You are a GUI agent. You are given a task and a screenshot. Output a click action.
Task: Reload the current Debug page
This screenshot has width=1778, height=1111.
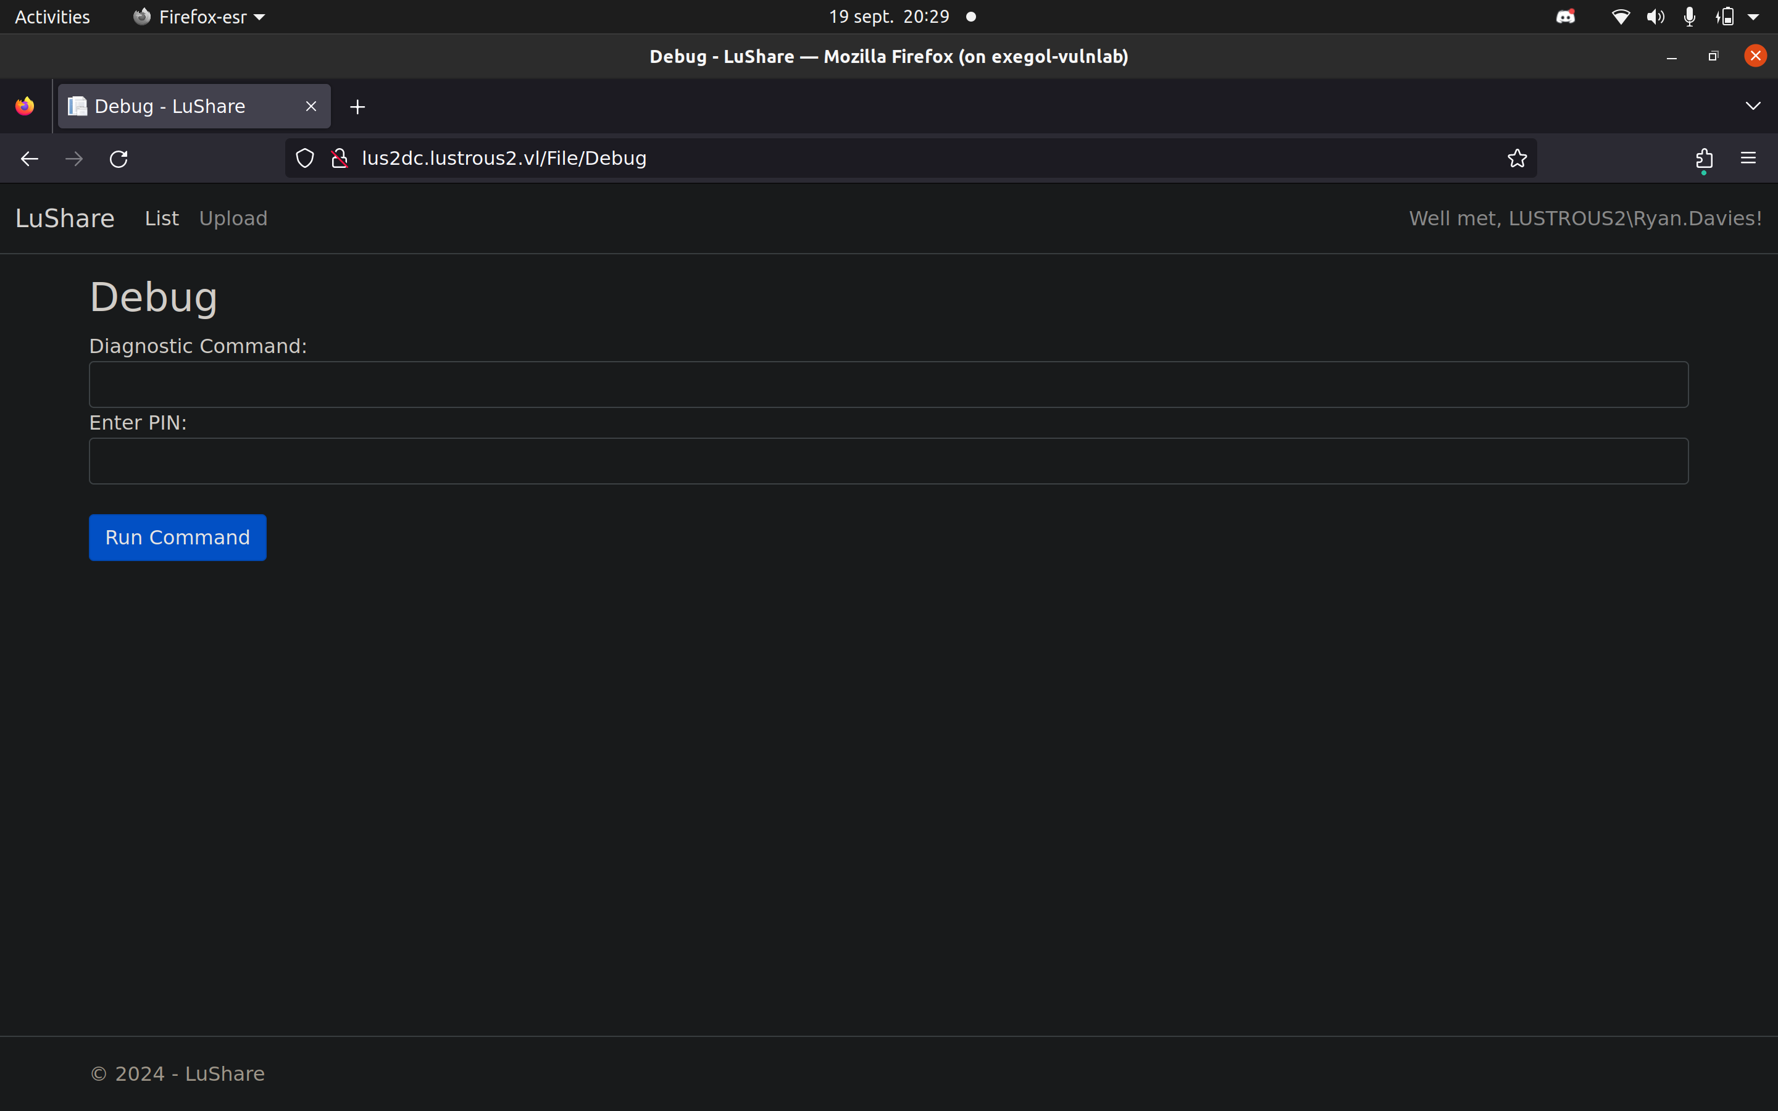point(119,159)
